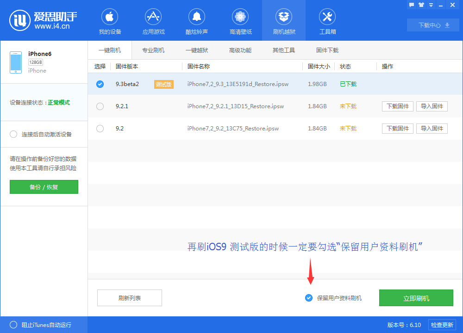Open the 我的设备 (My Devices) section
The image size is (463, 333).
tap(109, 21)
